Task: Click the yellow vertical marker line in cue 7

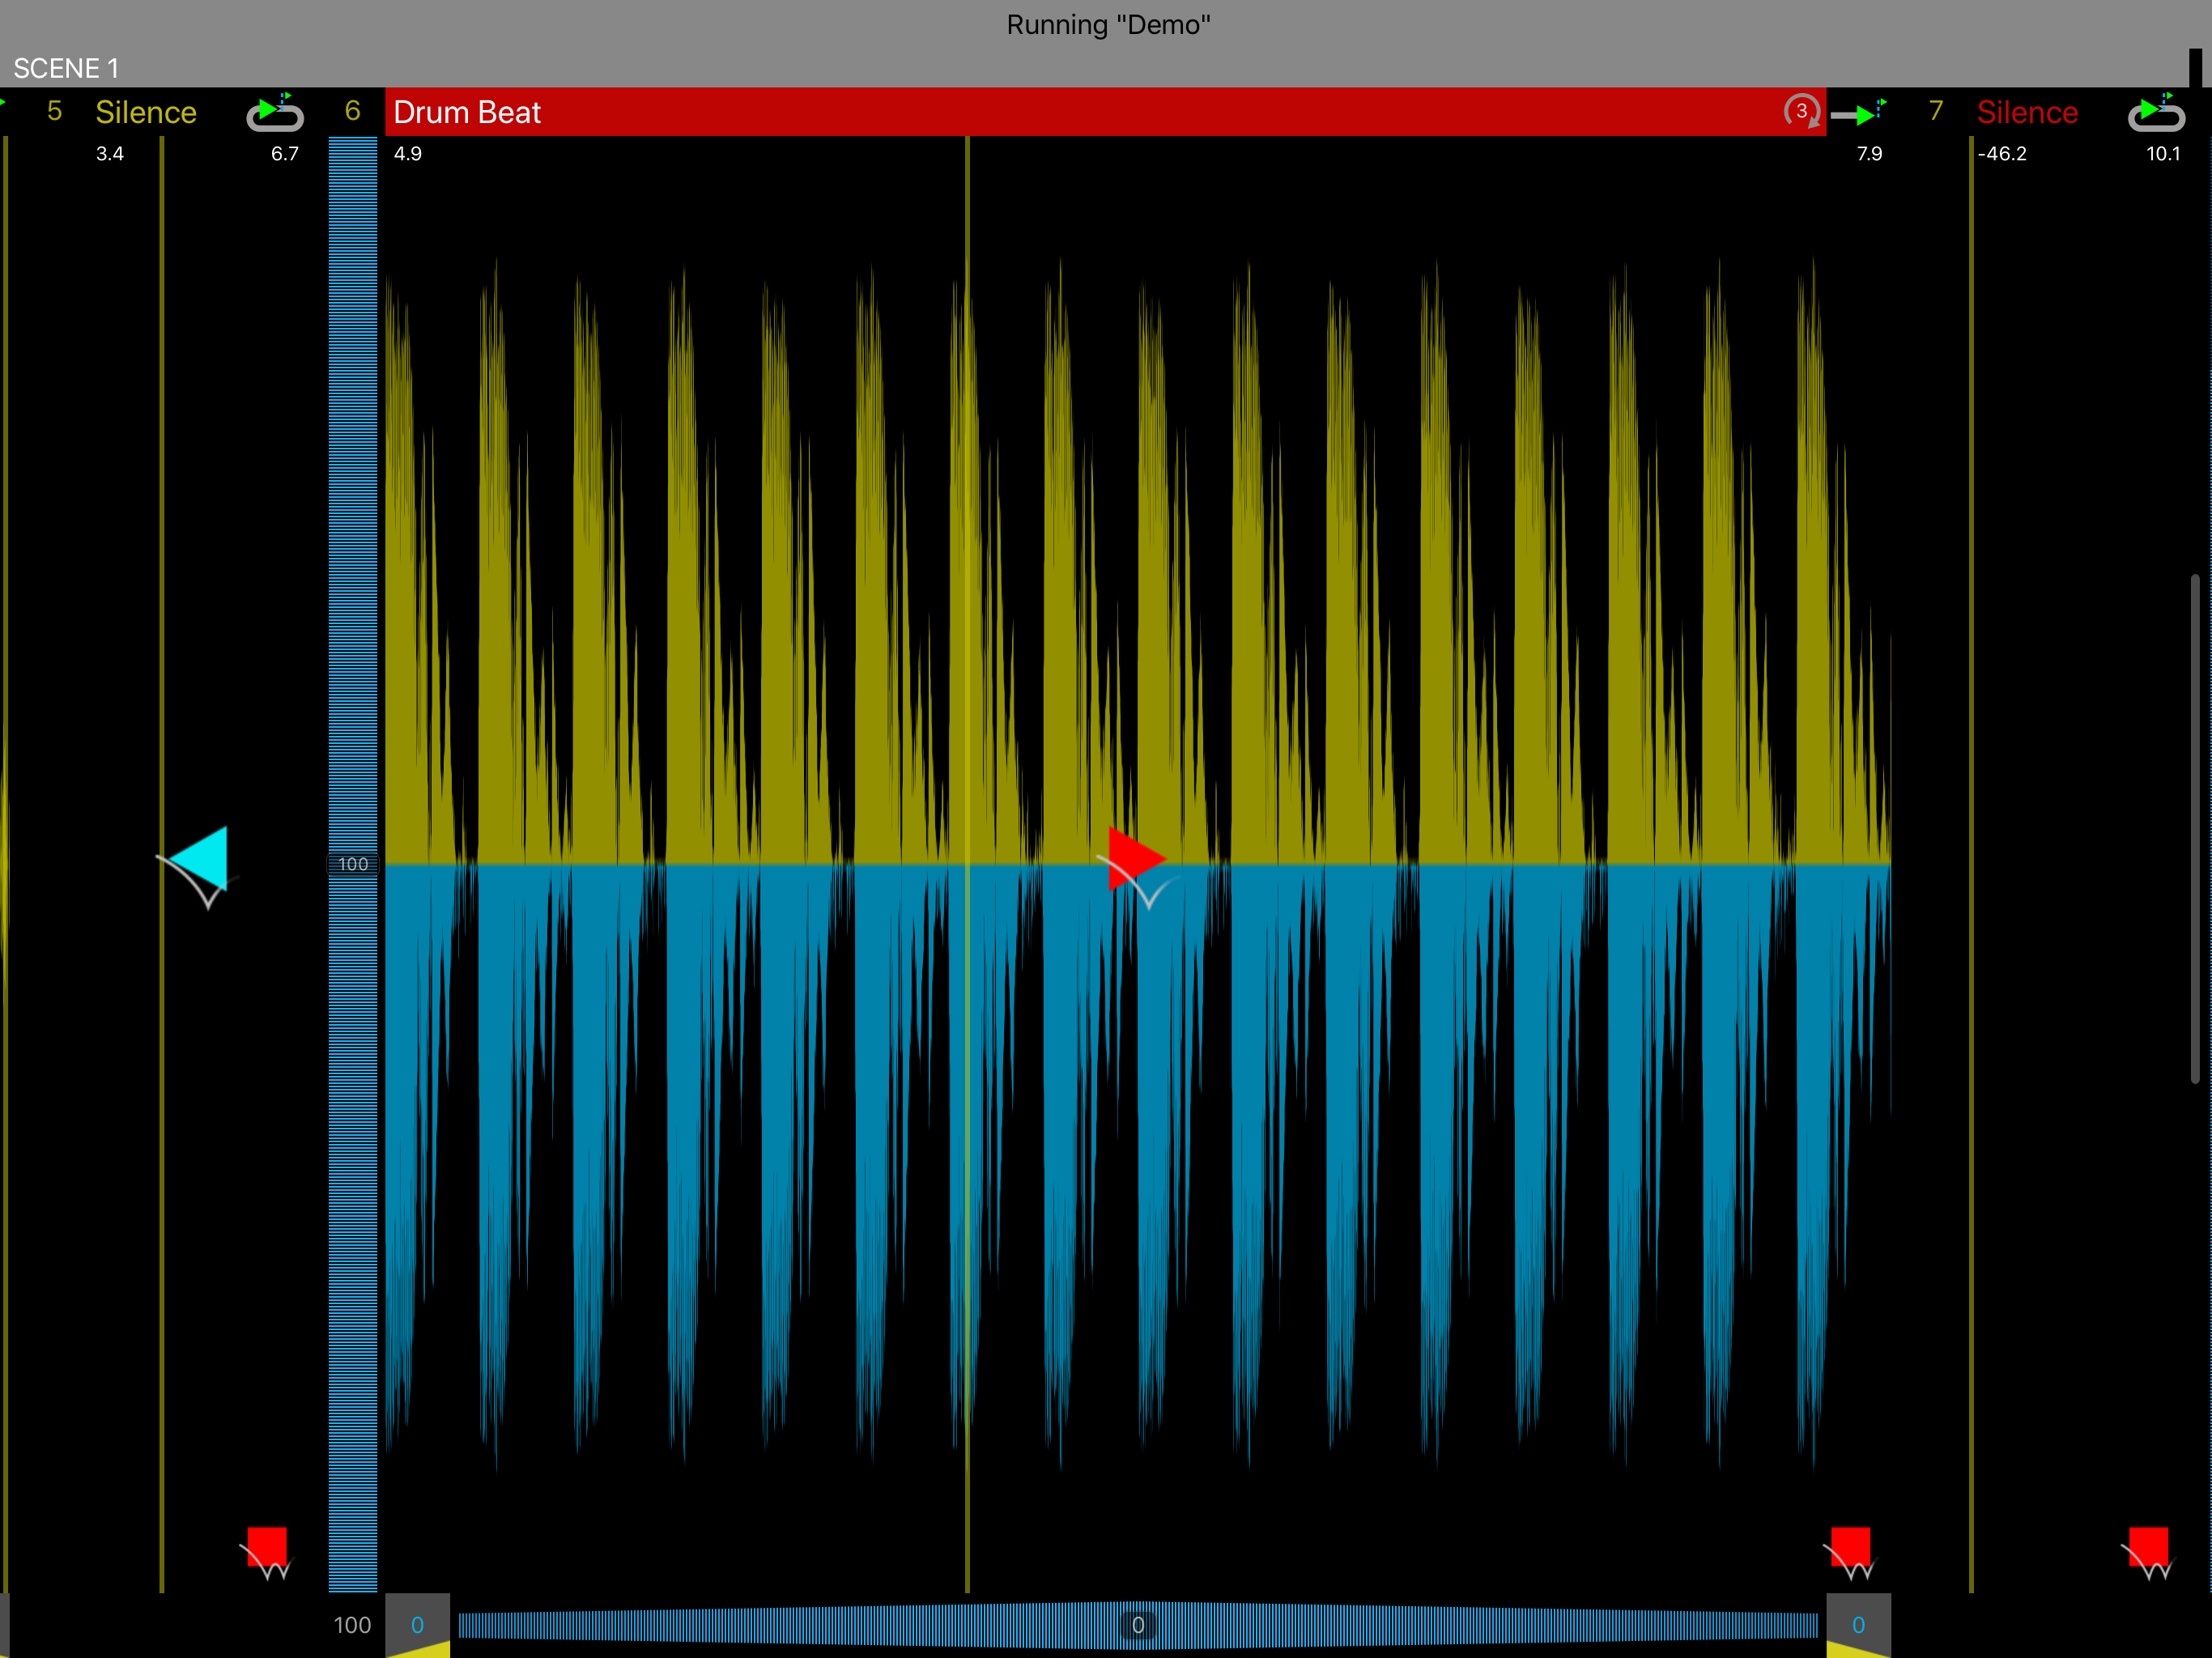Action: [x=1971, y=864]
